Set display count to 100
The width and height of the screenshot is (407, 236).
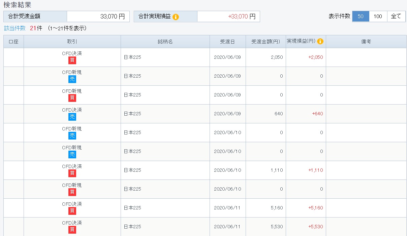coord(378,16)
